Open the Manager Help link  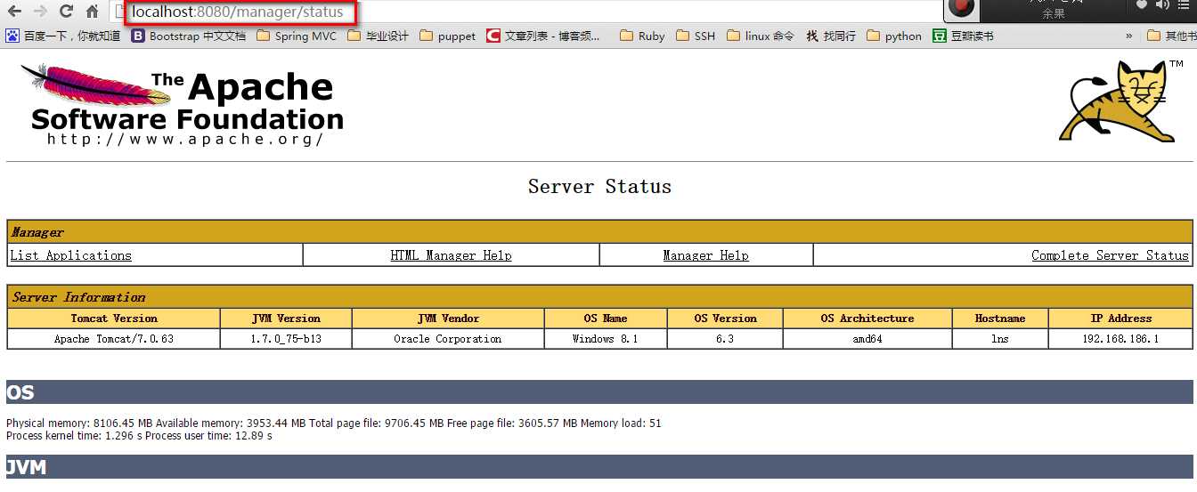(x=705, y=255)
